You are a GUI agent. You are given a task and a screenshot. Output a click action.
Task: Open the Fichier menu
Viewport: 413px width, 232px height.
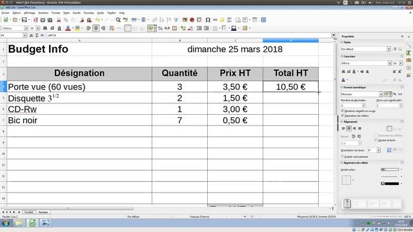5,13
